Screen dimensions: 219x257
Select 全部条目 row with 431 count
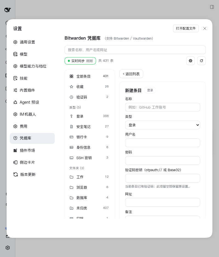(x=90, y=76)
